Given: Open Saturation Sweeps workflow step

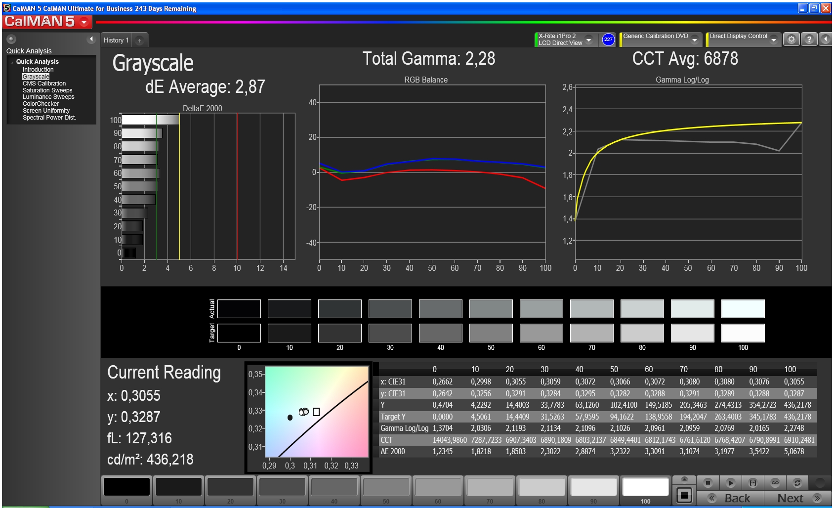Looking at the screenshot, I should (47, 90).
